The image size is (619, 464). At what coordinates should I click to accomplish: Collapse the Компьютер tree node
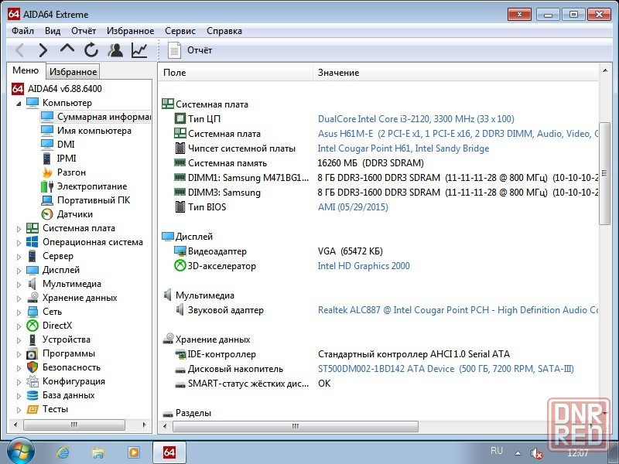[x=19, y=104]
